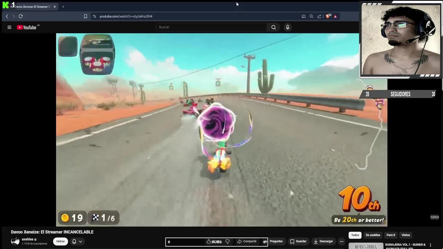Open the axeldea channel avatar
443x249 pixels.
pos(15,241)
